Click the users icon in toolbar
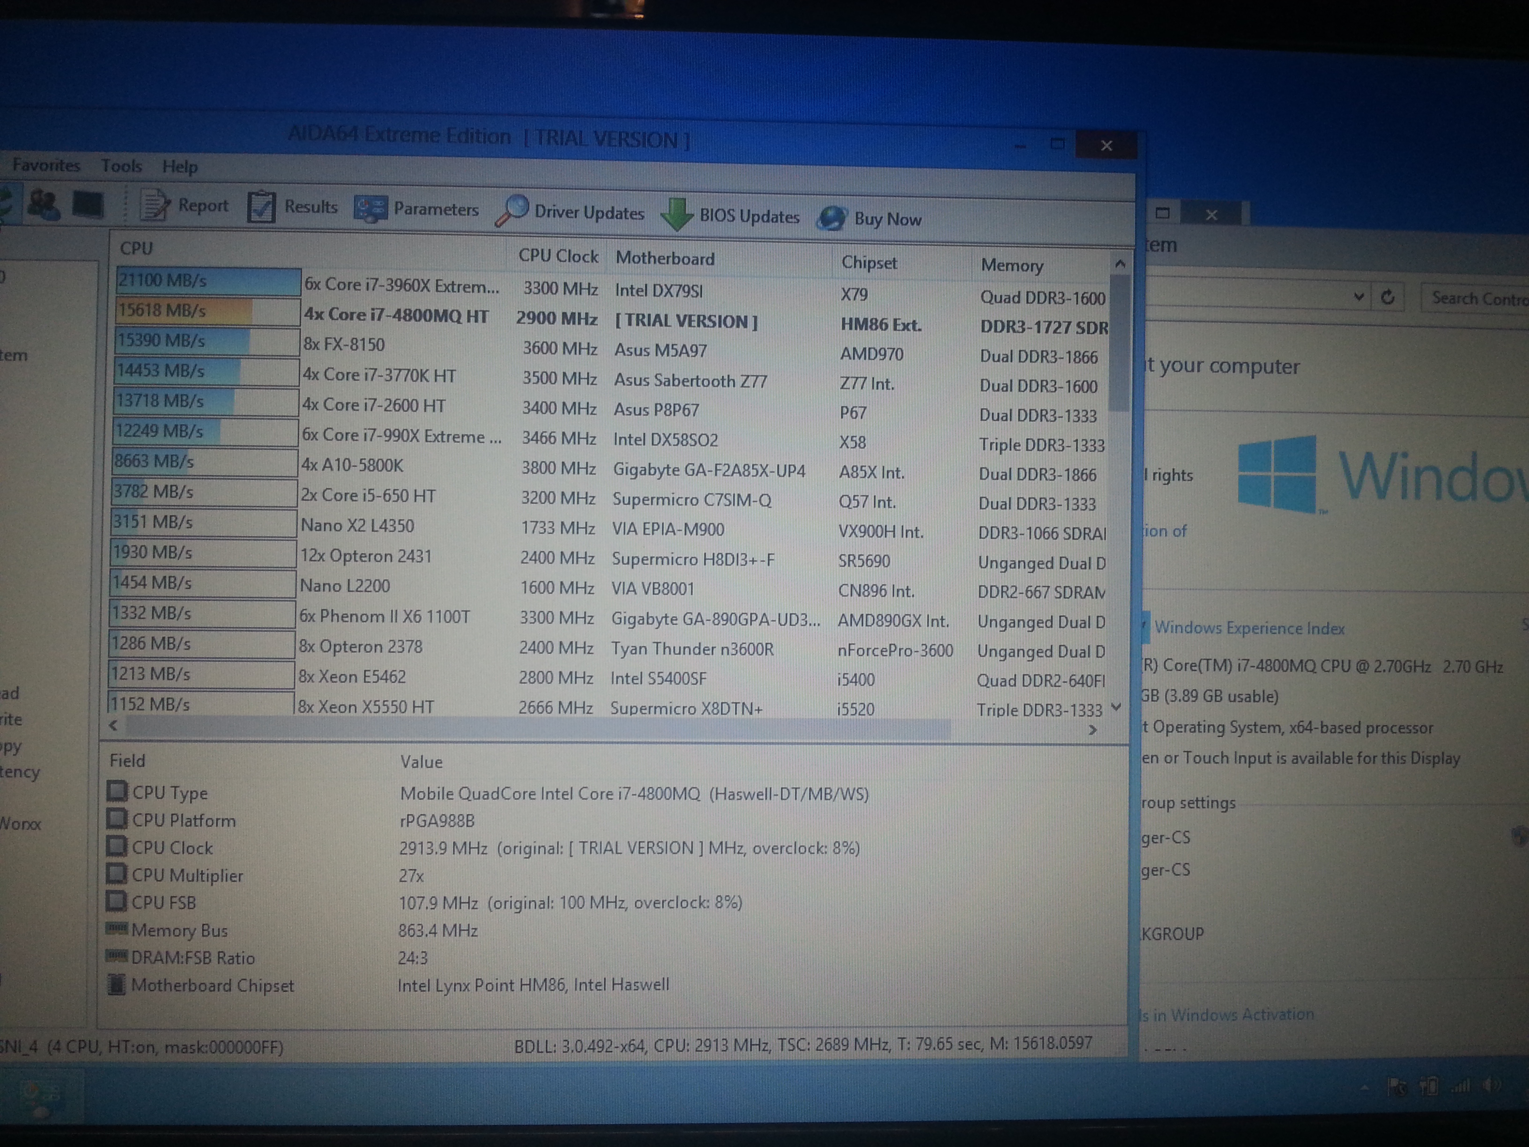Viewport: 1529px width, 1147px height. click(x=43, y=205)
